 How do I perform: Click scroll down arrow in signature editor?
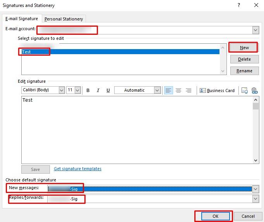pyautogui.click(x=255, y=160)
